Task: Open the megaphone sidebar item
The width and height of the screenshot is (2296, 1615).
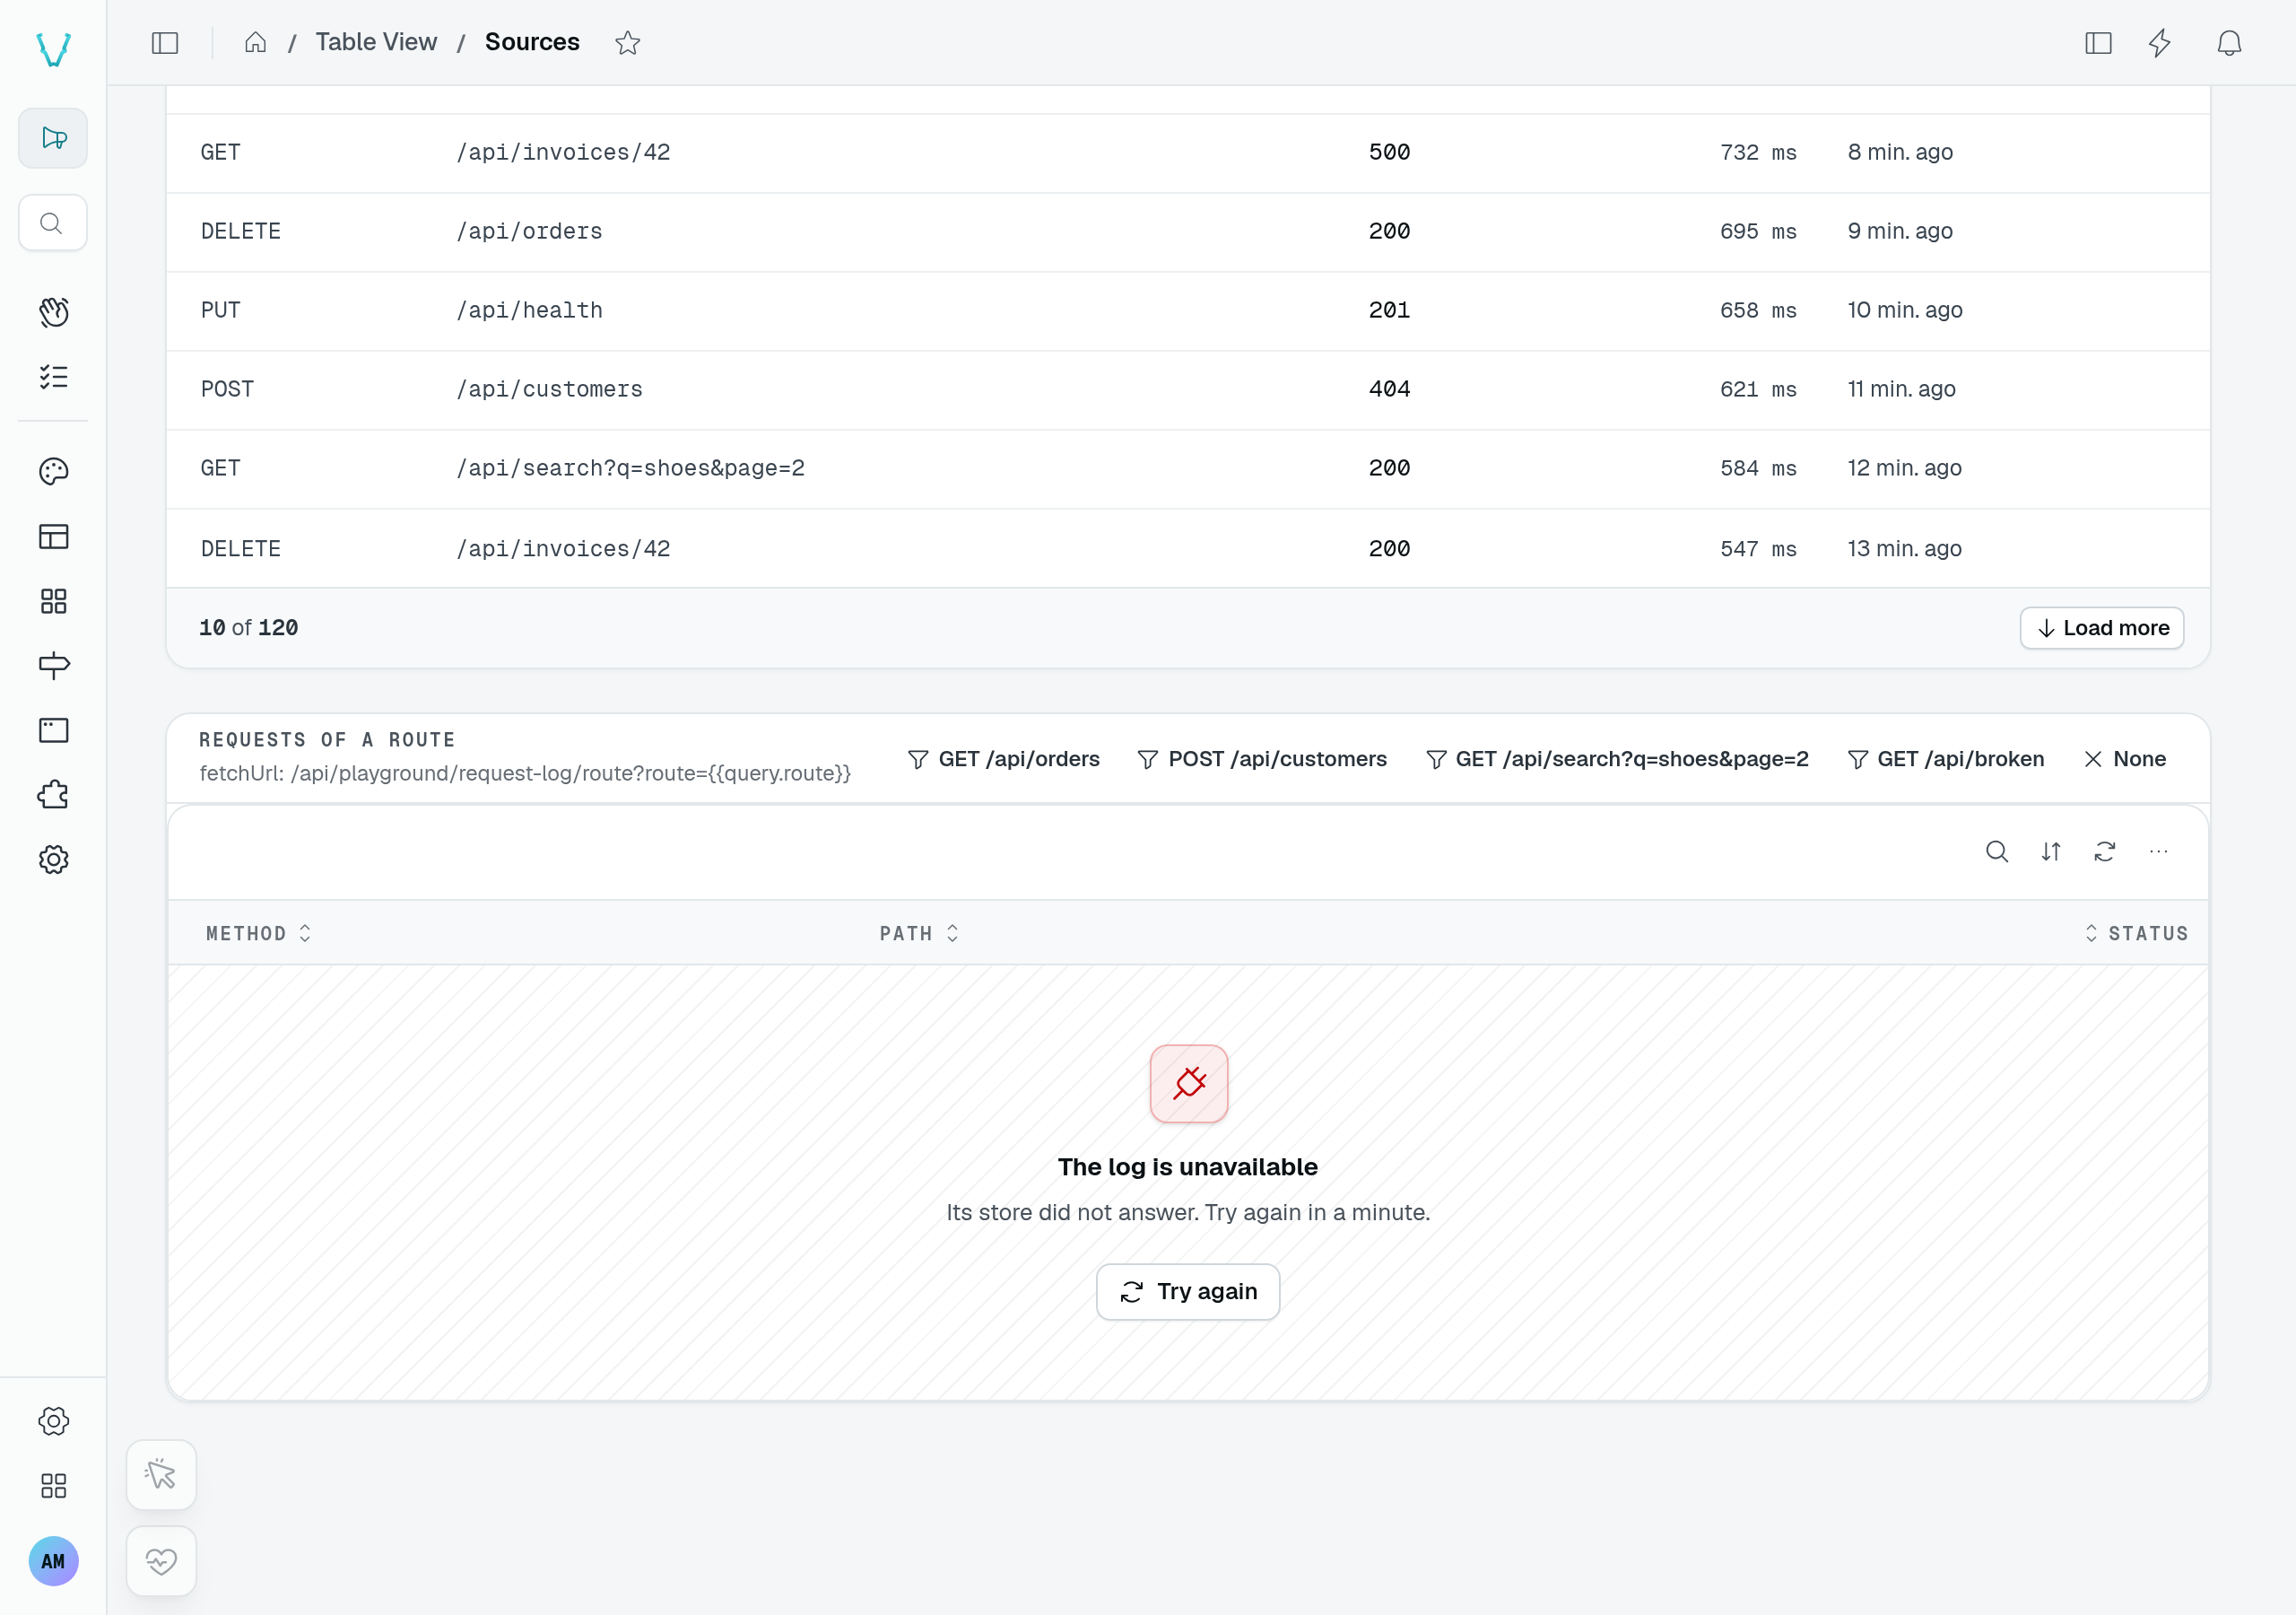Action: 53,138
